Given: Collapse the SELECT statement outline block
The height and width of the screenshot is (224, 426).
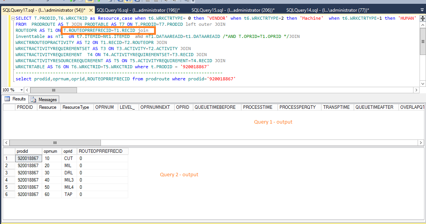Looking at the screenshot, I should pos(13,19).
